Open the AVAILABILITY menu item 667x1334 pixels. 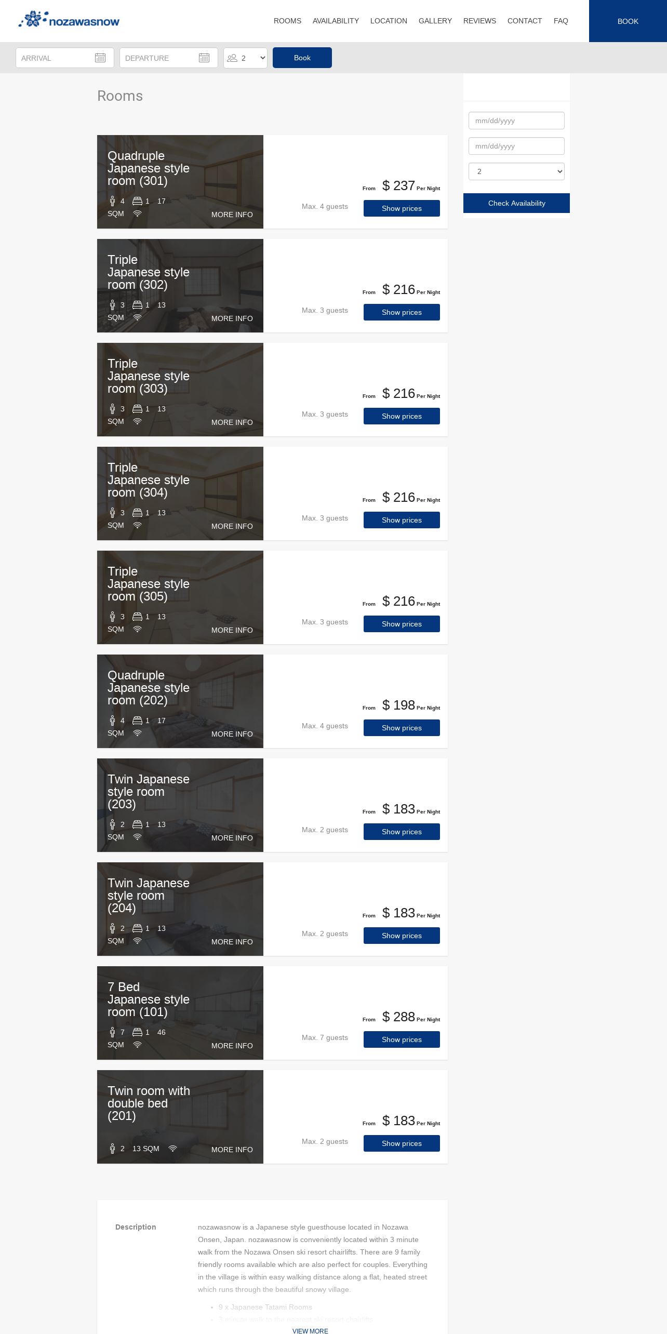click(336, 21)
